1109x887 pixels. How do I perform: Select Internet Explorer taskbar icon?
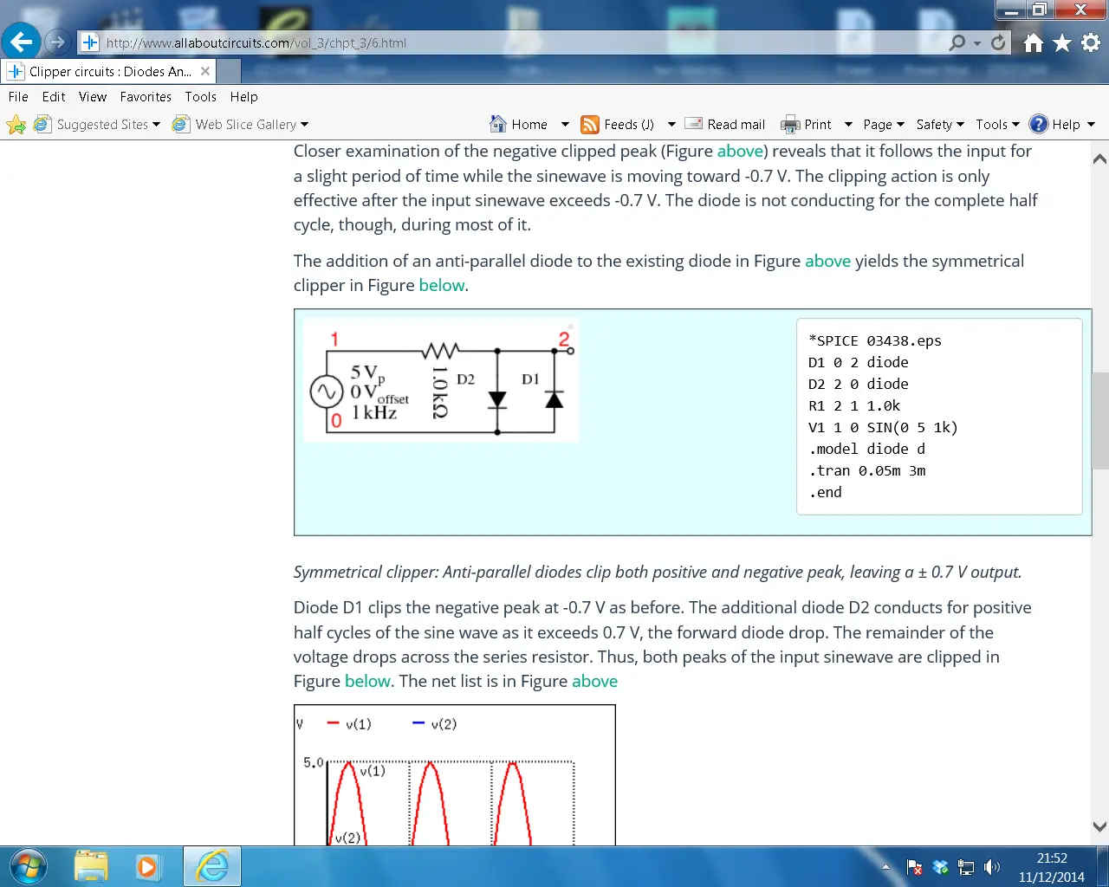[x=211, y=866]
